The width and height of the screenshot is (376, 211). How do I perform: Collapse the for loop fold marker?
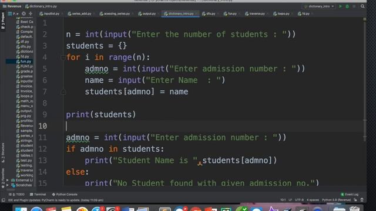pyautogui.click(x=63, y=57)
